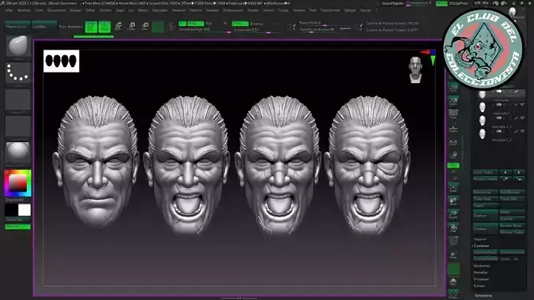Click the small green Xyz rotation button
Image resolution: width=534 pixels, height=300 pixels.
tap(453, 166)
